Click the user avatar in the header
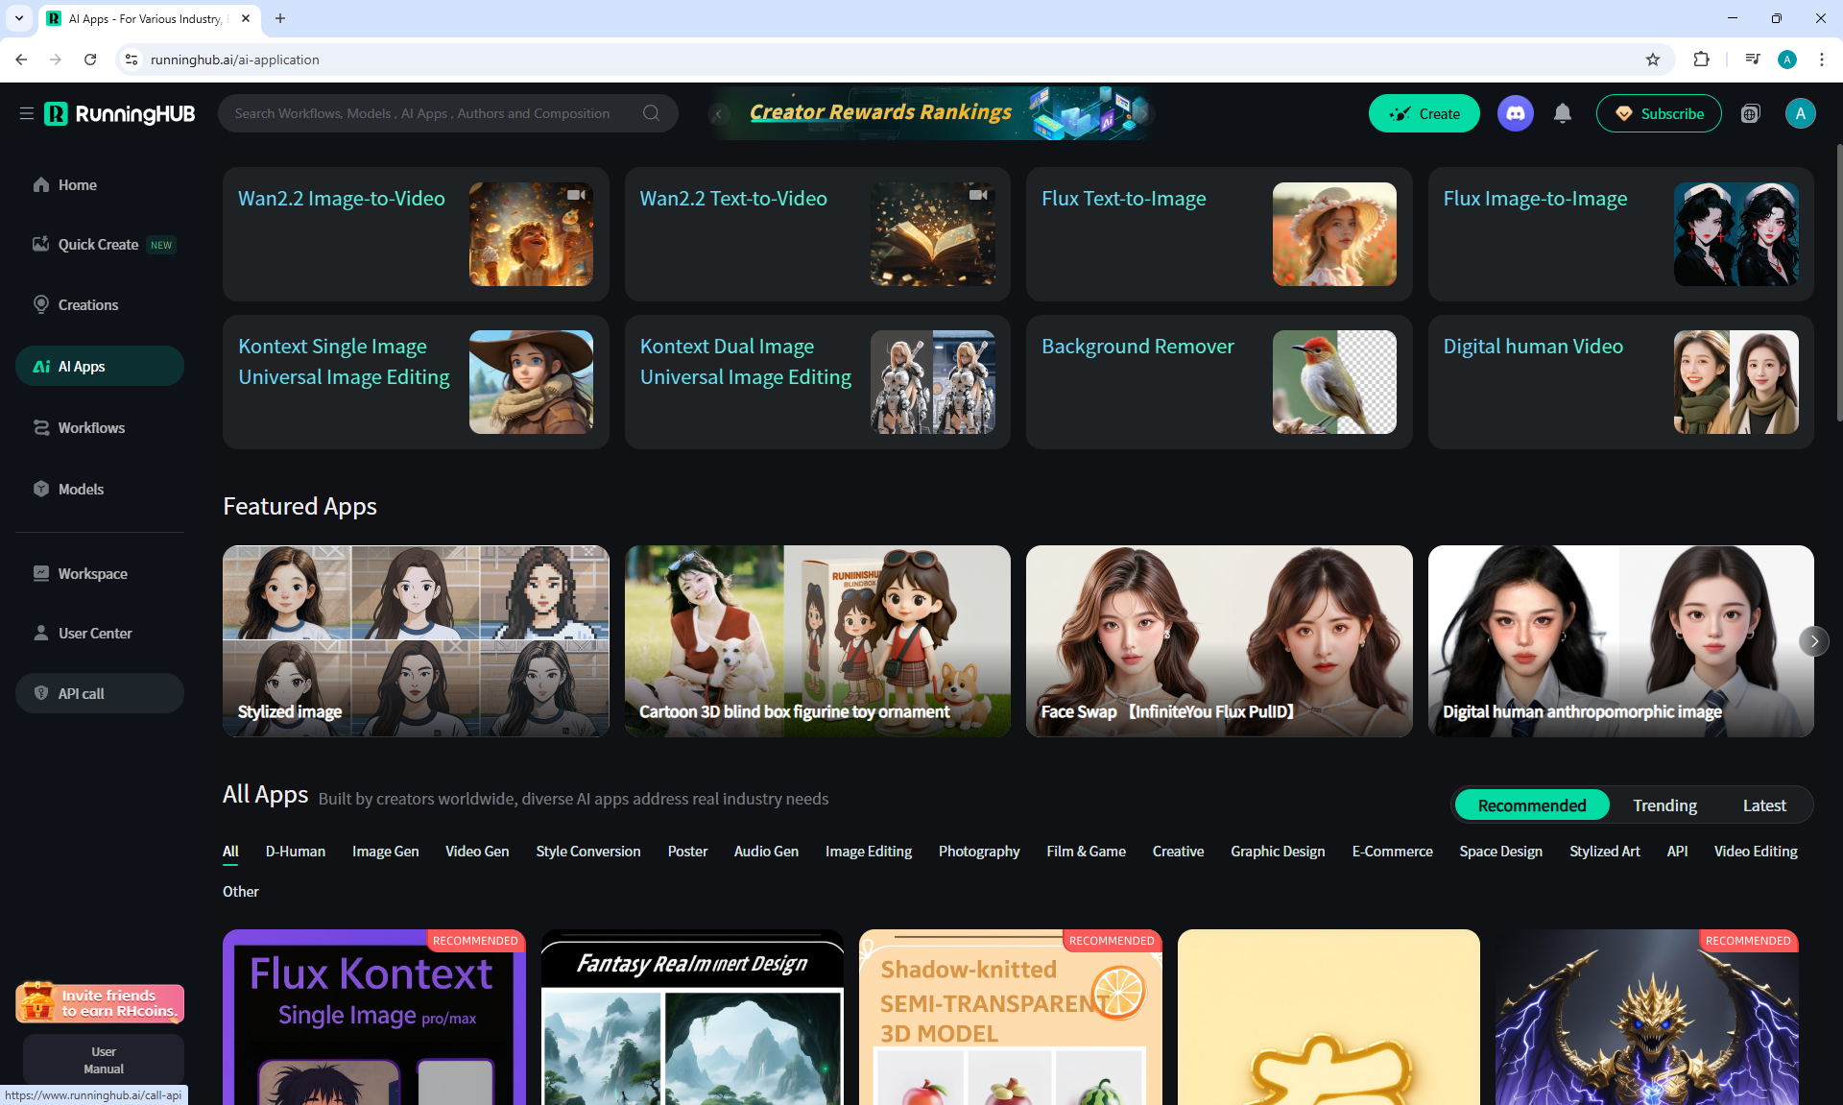 click(1800, 113)
